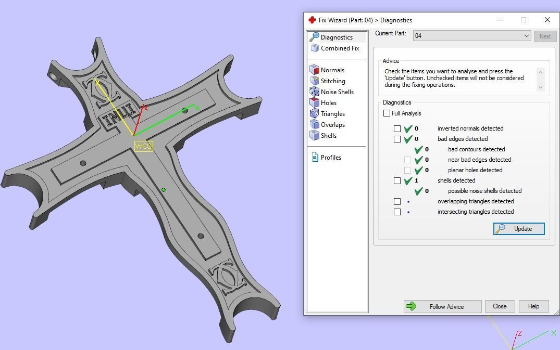
Task: Click the Advice box scroll down arrow
Action: click(540, 87)
